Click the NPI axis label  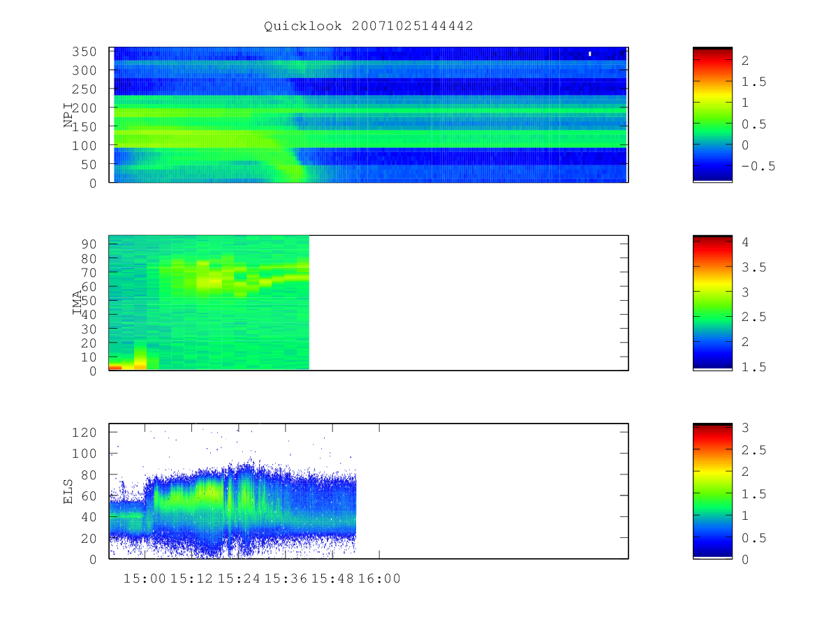pos(68,115)
